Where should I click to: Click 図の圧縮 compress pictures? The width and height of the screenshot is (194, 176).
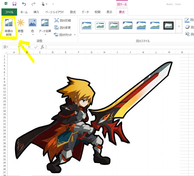tap(62, 21)
